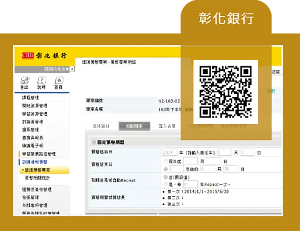Select 否(預設值) for auto Repeat
Image resolution: width=300 pixels, height=231 pixels.
[x=166, y=177]
